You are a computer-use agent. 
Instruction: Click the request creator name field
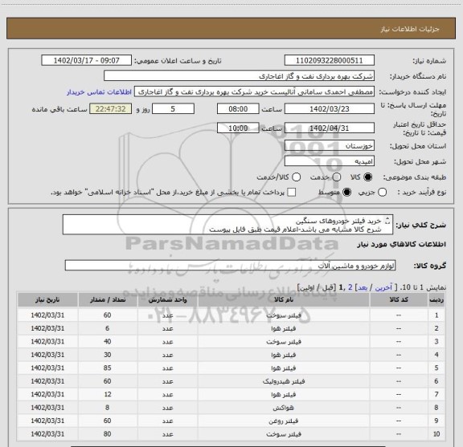click(x=254, y=91)
